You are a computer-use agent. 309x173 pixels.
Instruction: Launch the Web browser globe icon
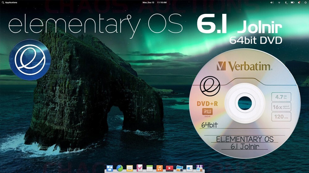pyautogui.click(x=120, y=168)
